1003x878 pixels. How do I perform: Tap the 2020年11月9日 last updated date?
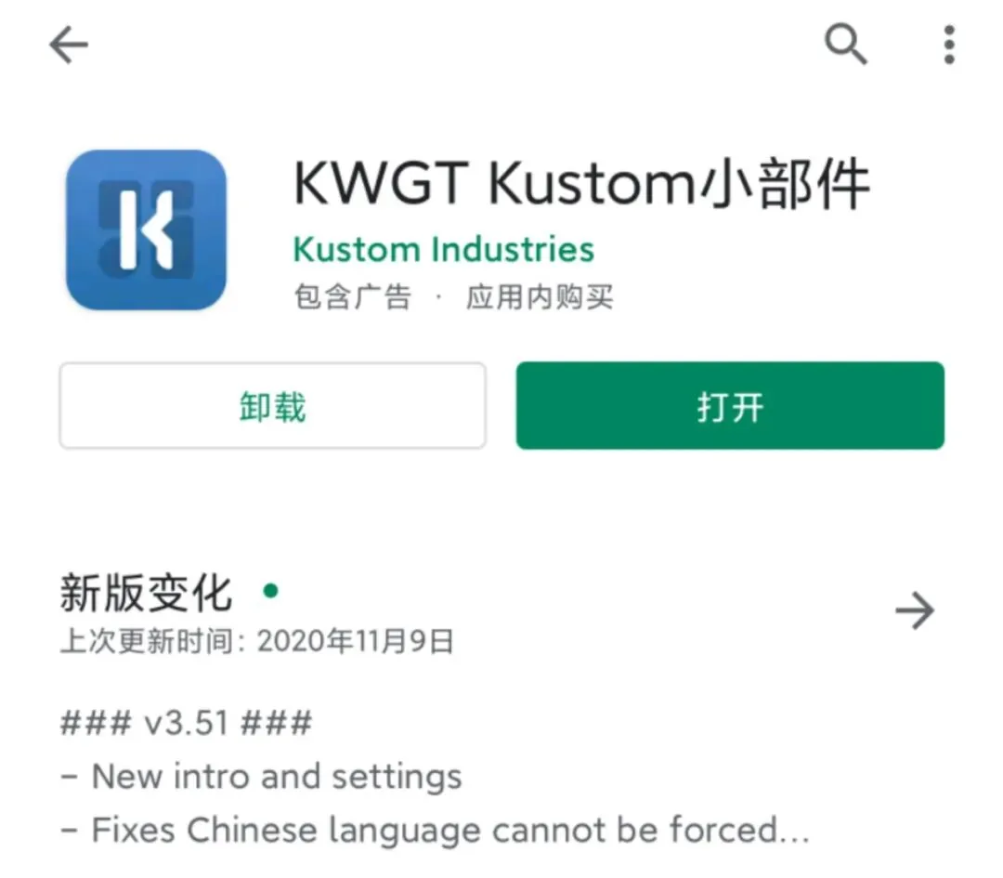(x=356, y=640)
